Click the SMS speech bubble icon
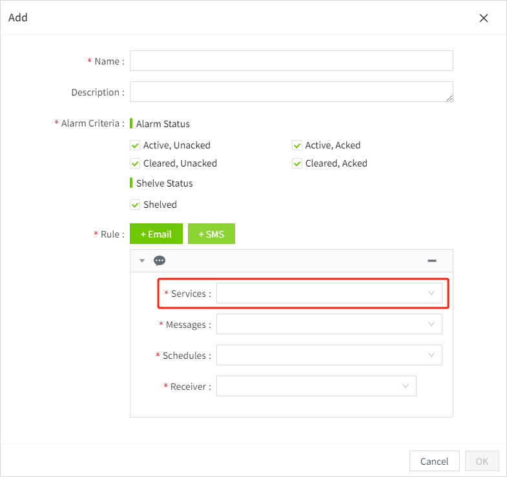 coord(160,261)
